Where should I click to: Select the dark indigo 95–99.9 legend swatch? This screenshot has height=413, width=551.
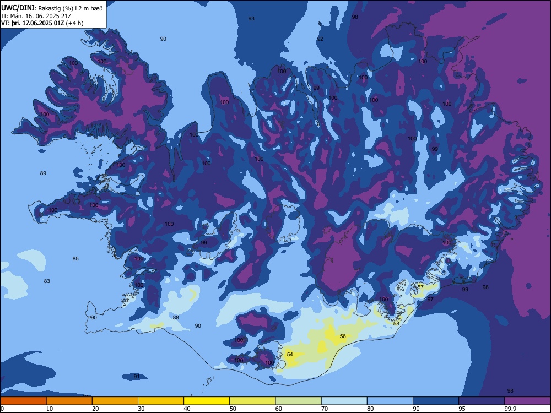click(x=482, y=401)
